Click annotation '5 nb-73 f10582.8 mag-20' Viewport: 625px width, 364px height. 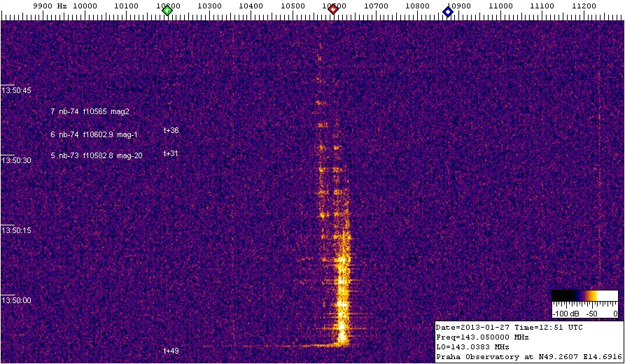[96, 155]
